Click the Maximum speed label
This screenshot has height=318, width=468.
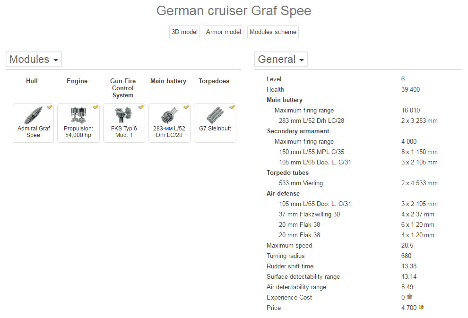[289, 246]
